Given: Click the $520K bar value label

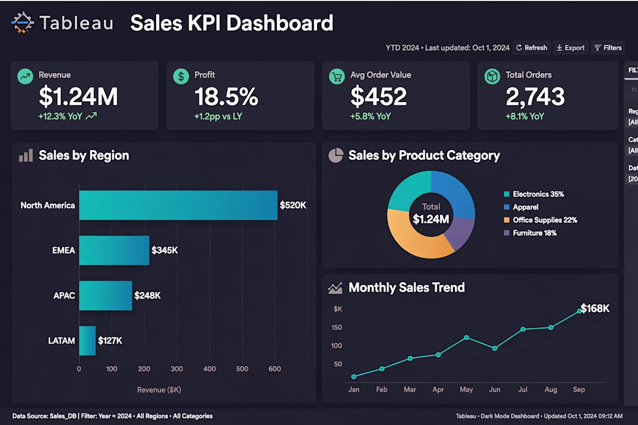Looking at the screenshot, I should click(293, 205).
